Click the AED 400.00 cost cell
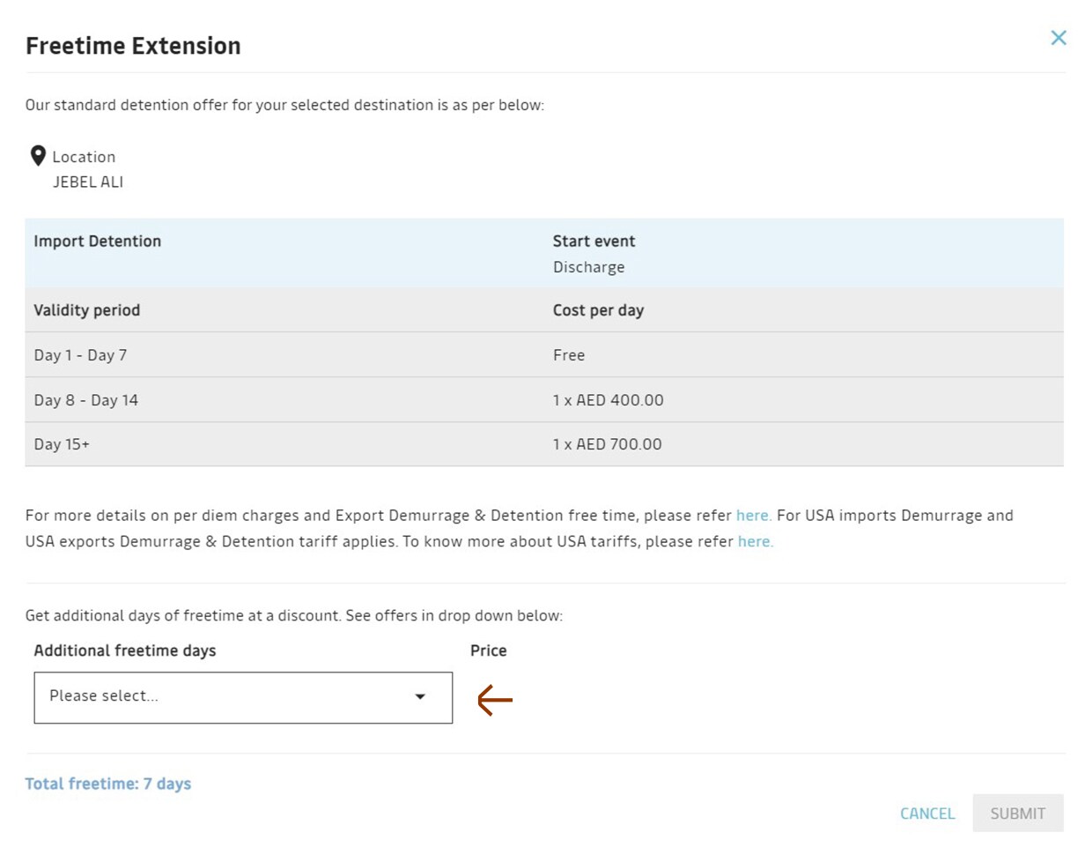1085x855 pixels. tap(608, 400)
